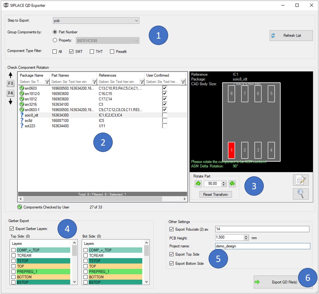Viewport: 319px width, 294px height.
Task: Toggle the THT component type checkbox
Action: click(92, 51)
